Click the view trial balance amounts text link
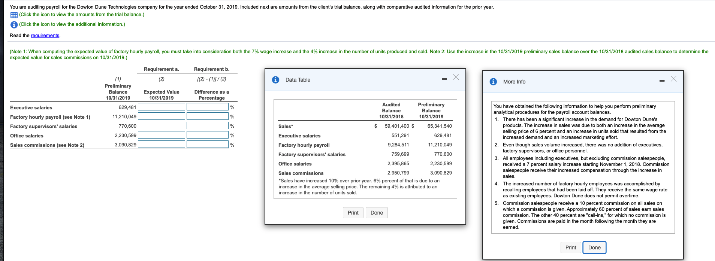Screen dimensions: 715x261 [x=82, y=15]
